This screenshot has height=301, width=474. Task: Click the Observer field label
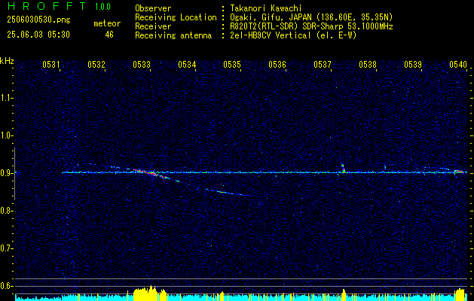click(153, 8)
